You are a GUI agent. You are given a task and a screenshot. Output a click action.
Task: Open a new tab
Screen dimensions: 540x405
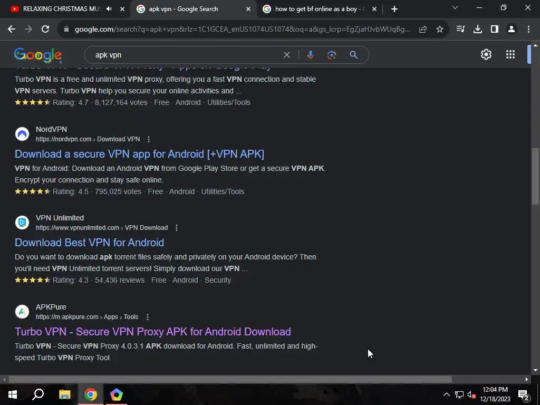[x=394, y=9]
